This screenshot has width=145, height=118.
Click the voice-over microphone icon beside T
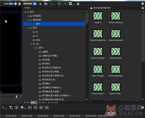tap(17, 107)
